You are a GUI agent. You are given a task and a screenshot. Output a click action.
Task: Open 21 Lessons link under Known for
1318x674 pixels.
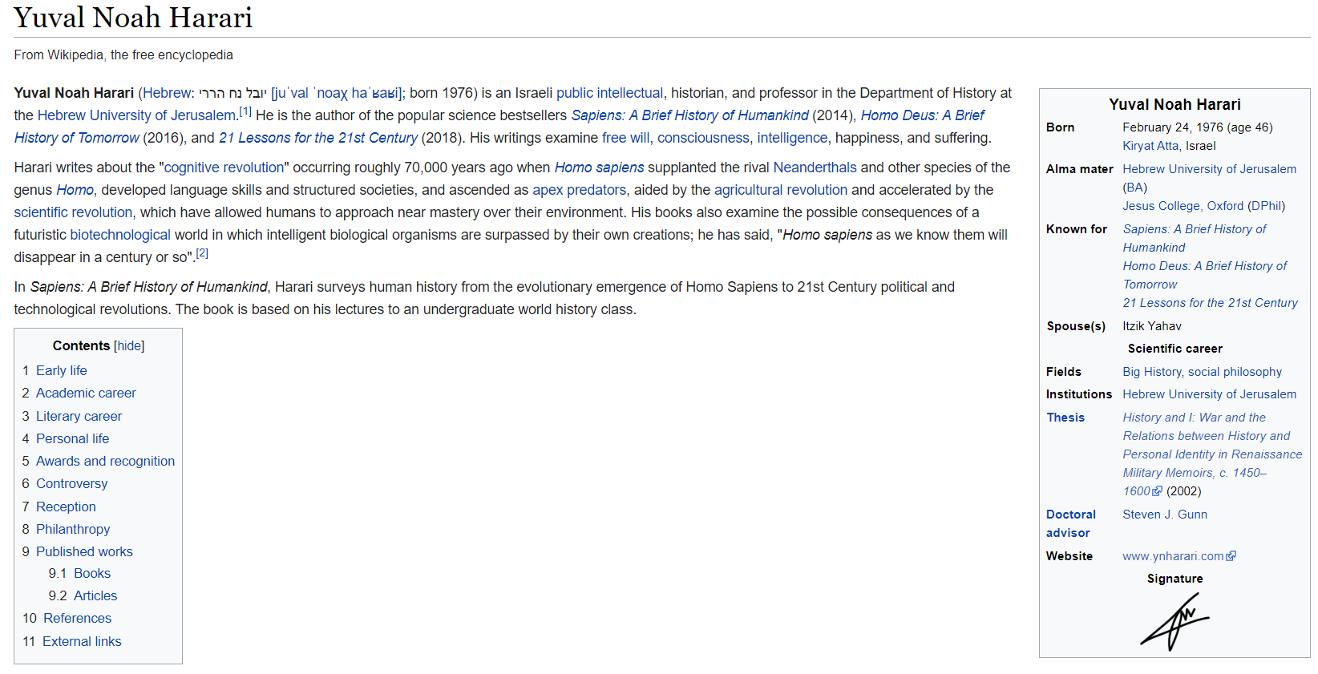tap(1210, 303)
